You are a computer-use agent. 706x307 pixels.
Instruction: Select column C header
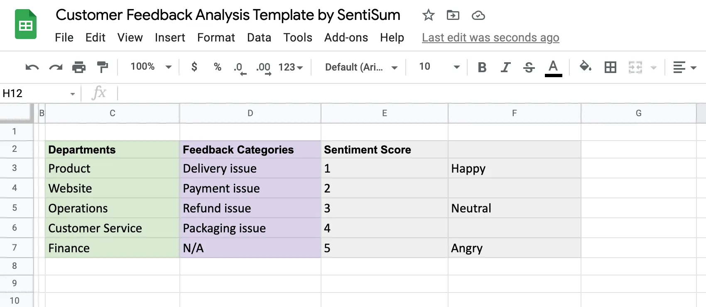point(113,113)
